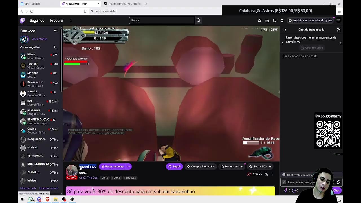This screenshot has width=361, height=203.
Task: Click the Bater na porta button
Action: tap(112, 166)
